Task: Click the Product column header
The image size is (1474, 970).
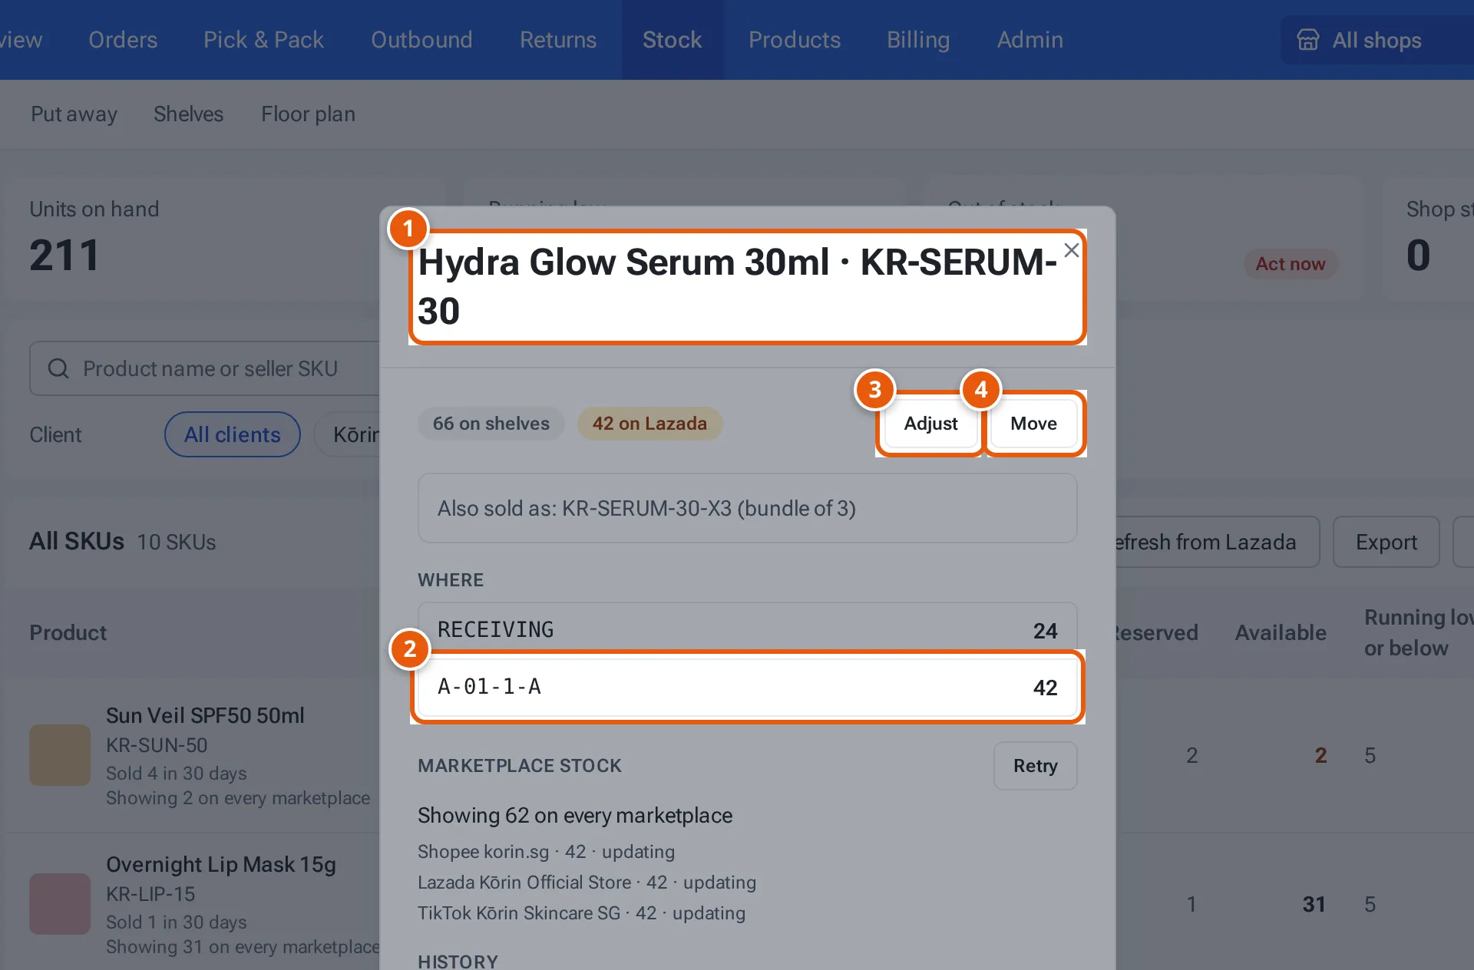Action: [x=68, y=632]
